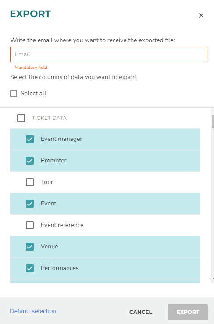This screenshot has width=214, height=324.
Task: Restore the Default selection link
Action: coord(33,311)
